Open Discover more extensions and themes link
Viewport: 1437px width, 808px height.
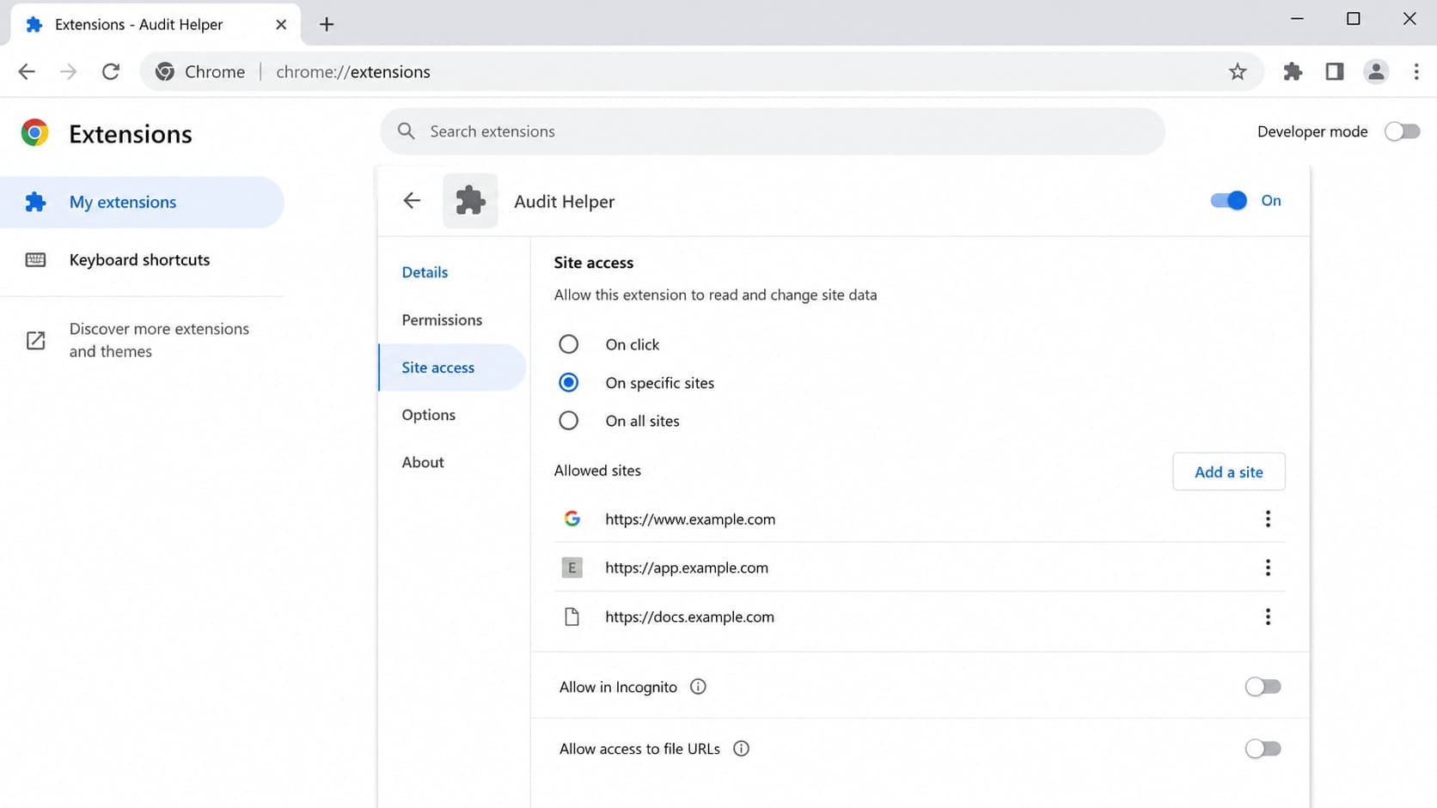(159, 340)
